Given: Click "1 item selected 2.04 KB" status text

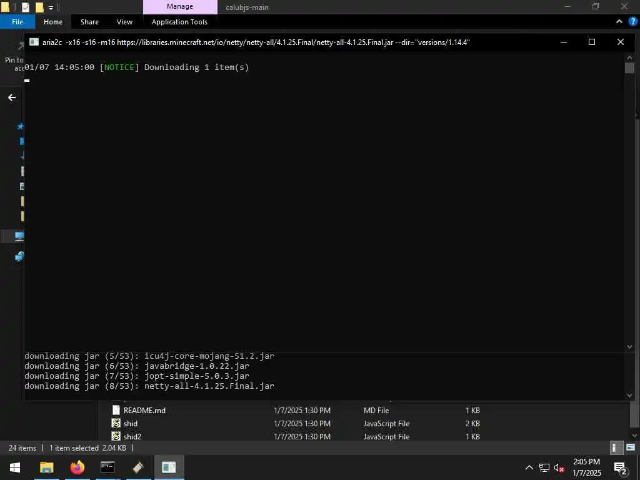Looking at the screenshot, I should [x=87, y=447].
